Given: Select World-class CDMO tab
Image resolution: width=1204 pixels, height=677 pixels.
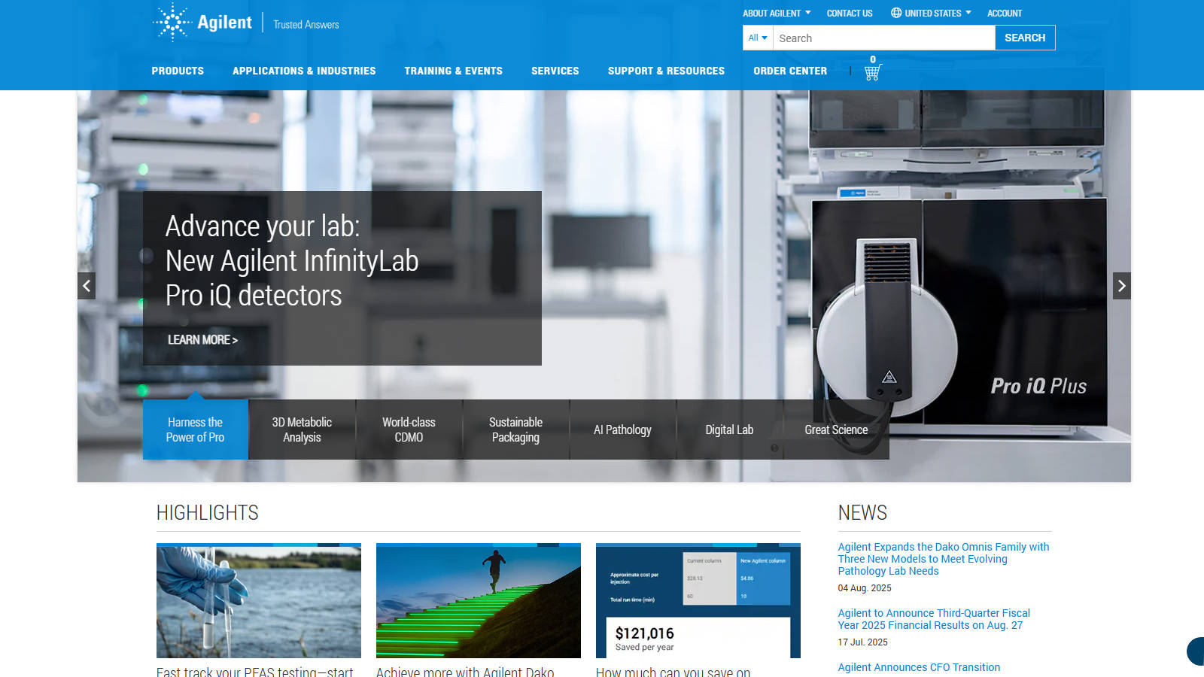Looking at the screenshot, I should coord(409,430).
